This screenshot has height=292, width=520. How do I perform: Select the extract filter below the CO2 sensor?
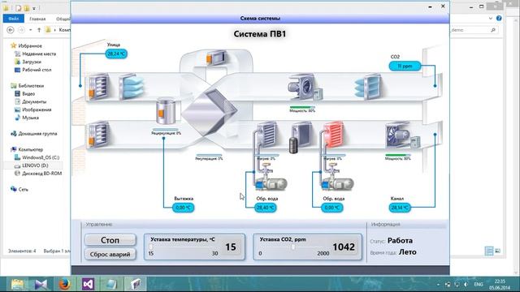(x=368, y=87)
